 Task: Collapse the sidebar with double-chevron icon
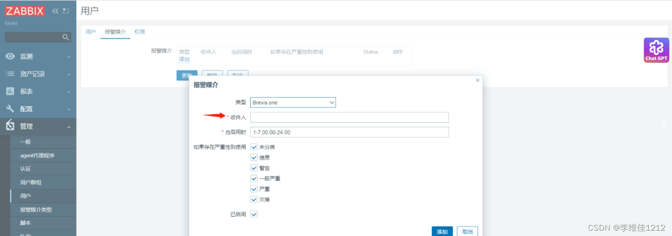click(55, 11)
